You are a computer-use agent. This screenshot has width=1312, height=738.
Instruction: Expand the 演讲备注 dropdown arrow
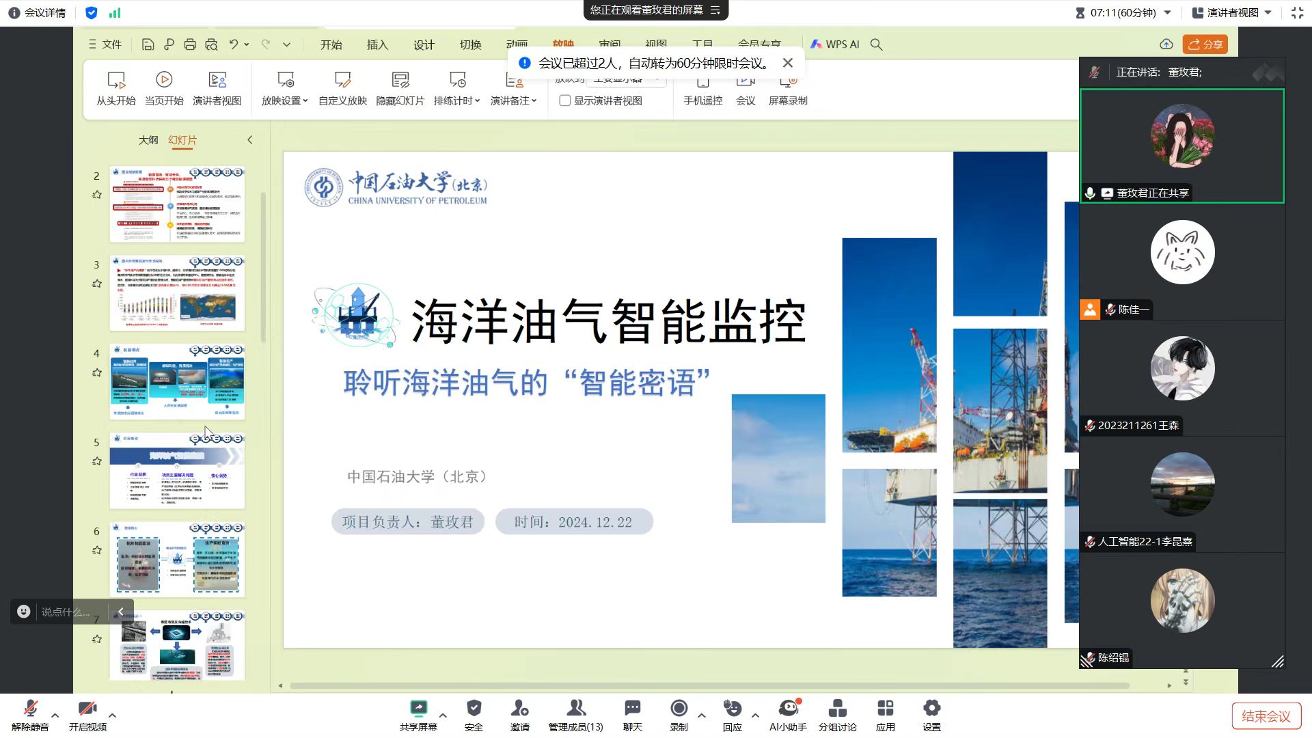[533, 100]
